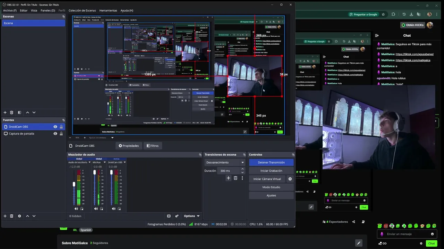Open browser downloads icon
444x249 pixels.
[x=411, y=15]
